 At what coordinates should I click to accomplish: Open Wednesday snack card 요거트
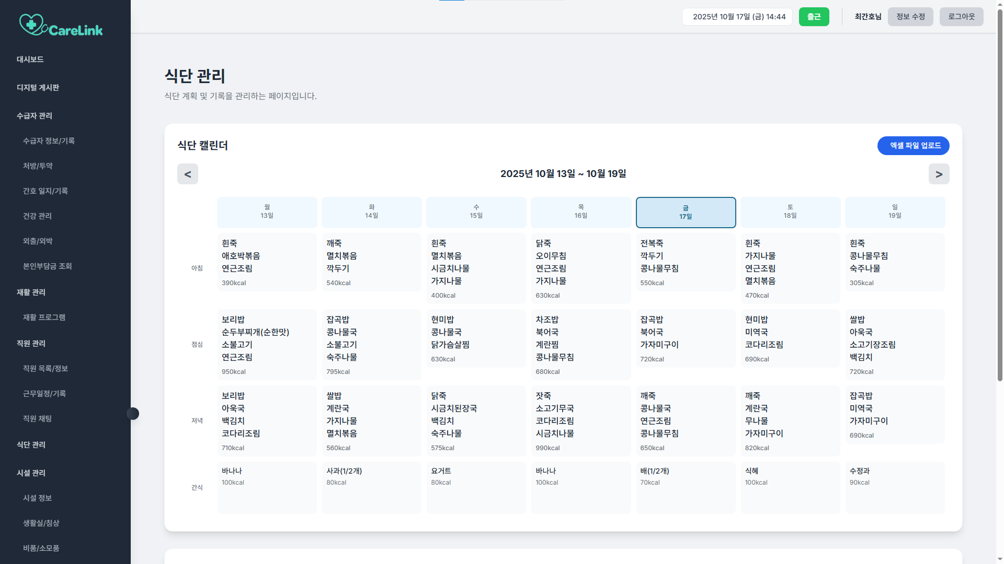[476, 488]
